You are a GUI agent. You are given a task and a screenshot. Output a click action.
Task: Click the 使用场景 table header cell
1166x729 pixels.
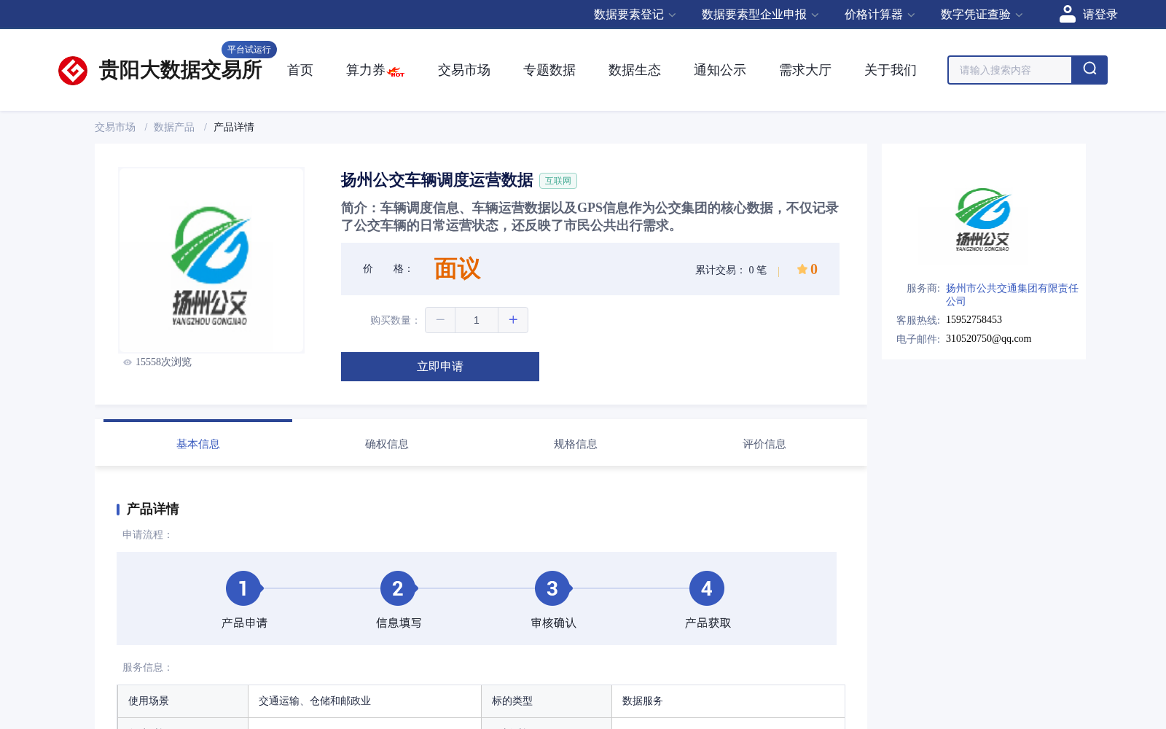[183, 701]
